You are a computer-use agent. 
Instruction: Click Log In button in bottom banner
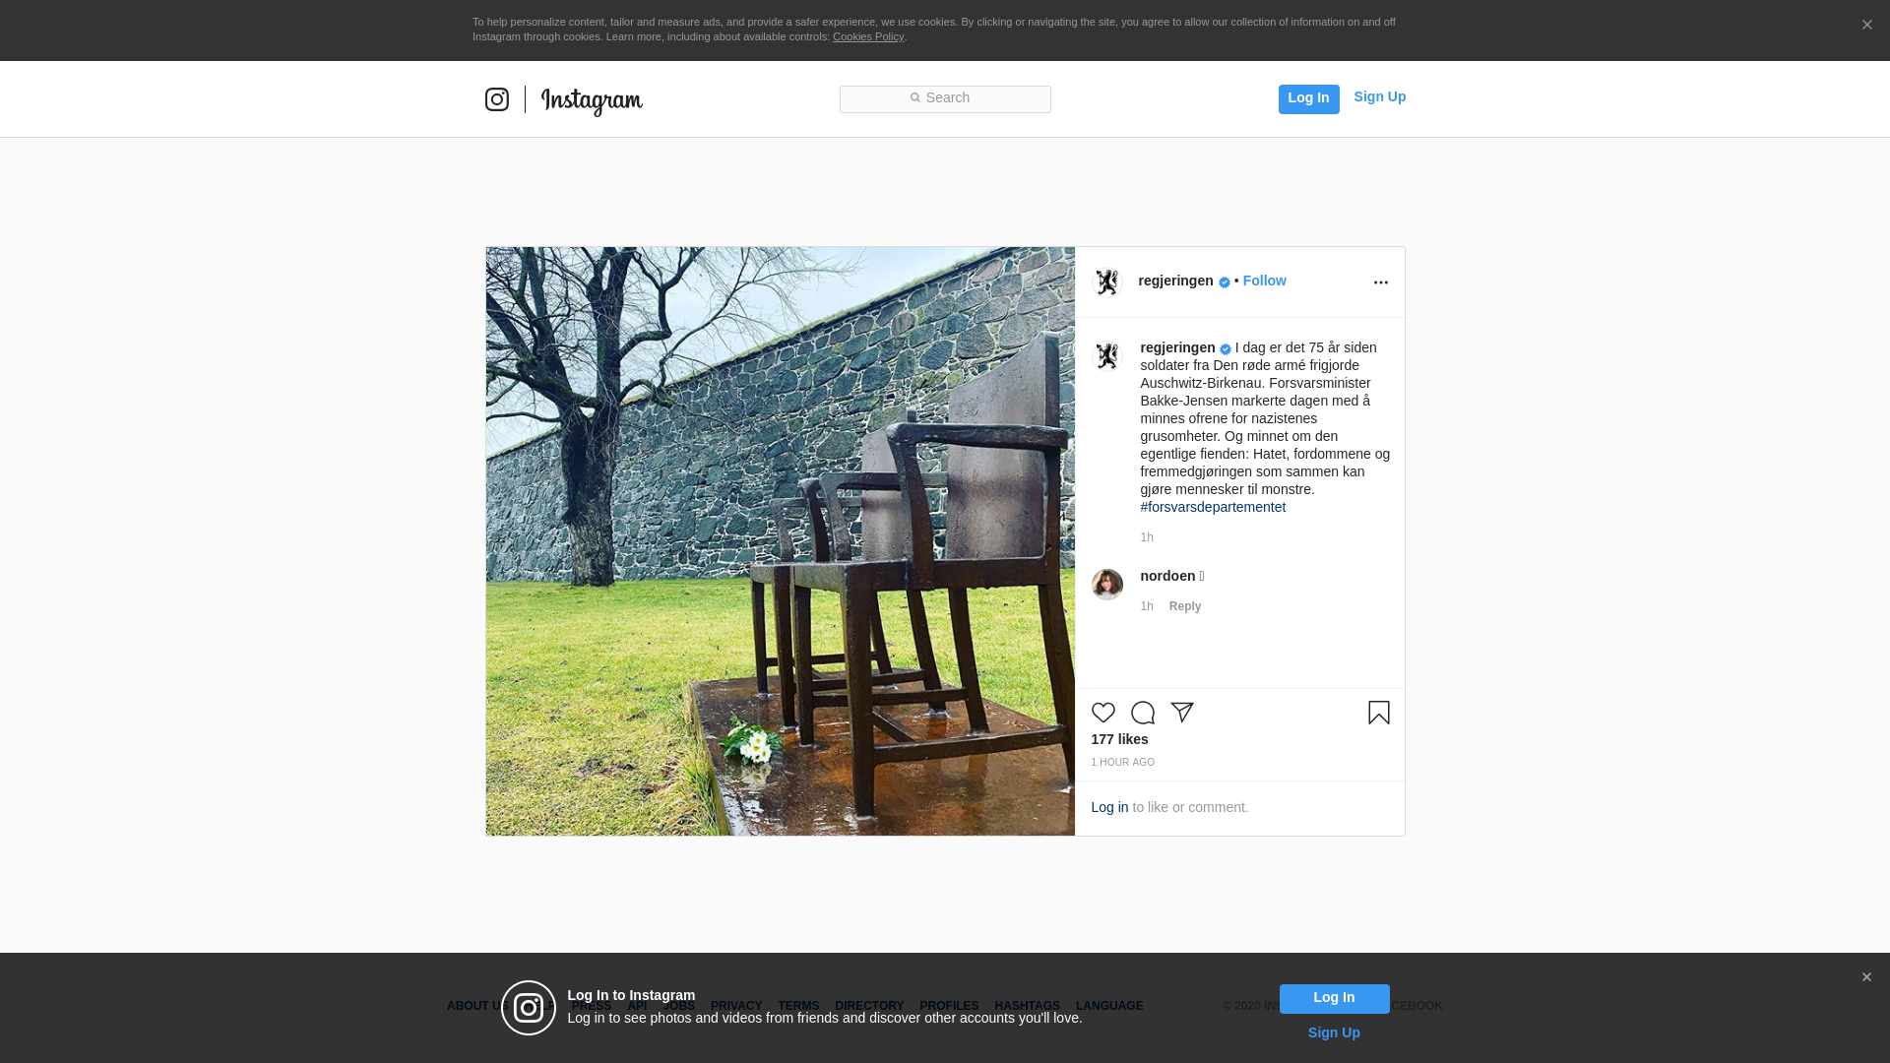click(1334, 998)
